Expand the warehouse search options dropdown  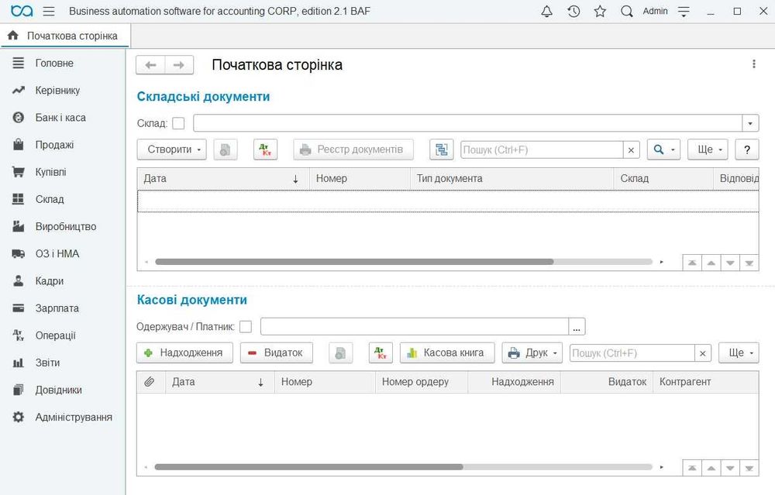coord(664,150)
